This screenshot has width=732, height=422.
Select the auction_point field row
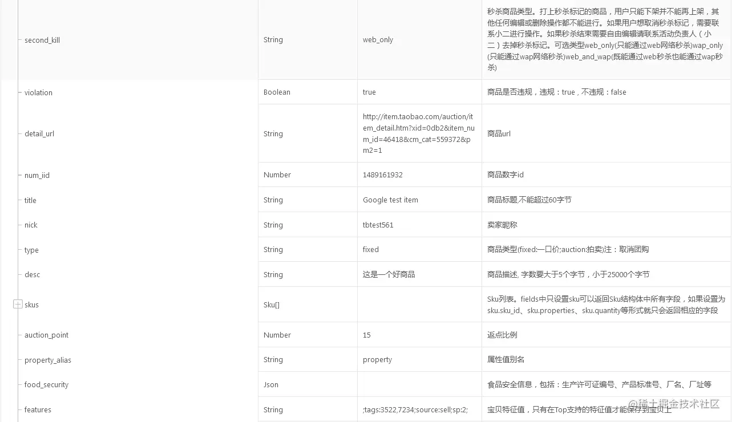[x=46, y=335]
